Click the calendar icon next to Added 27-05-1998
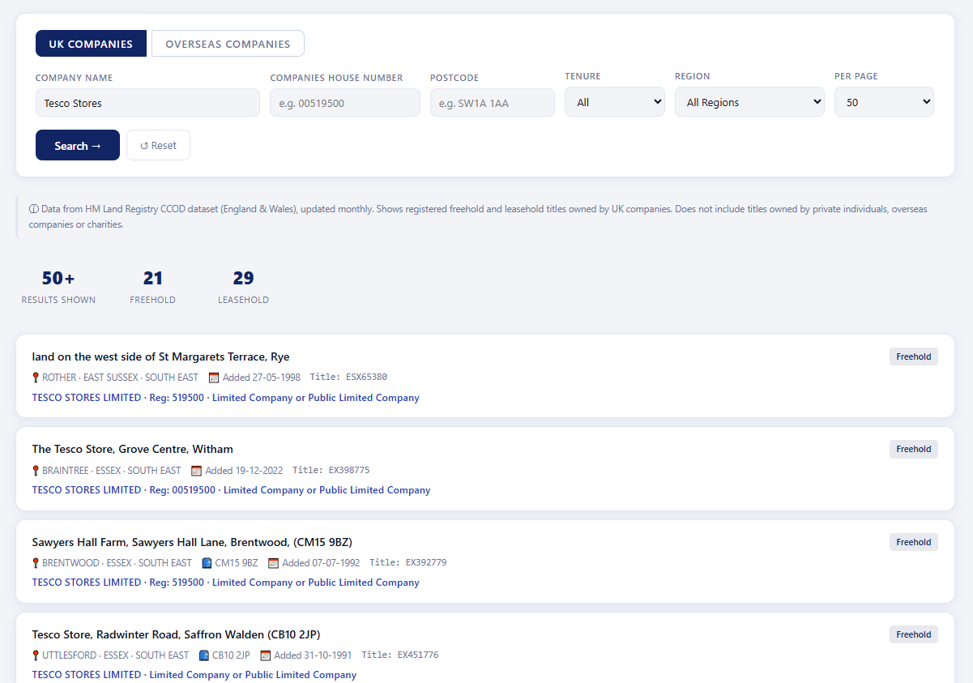The height and width of the screenshot is (683, 973). click(214, 378)
